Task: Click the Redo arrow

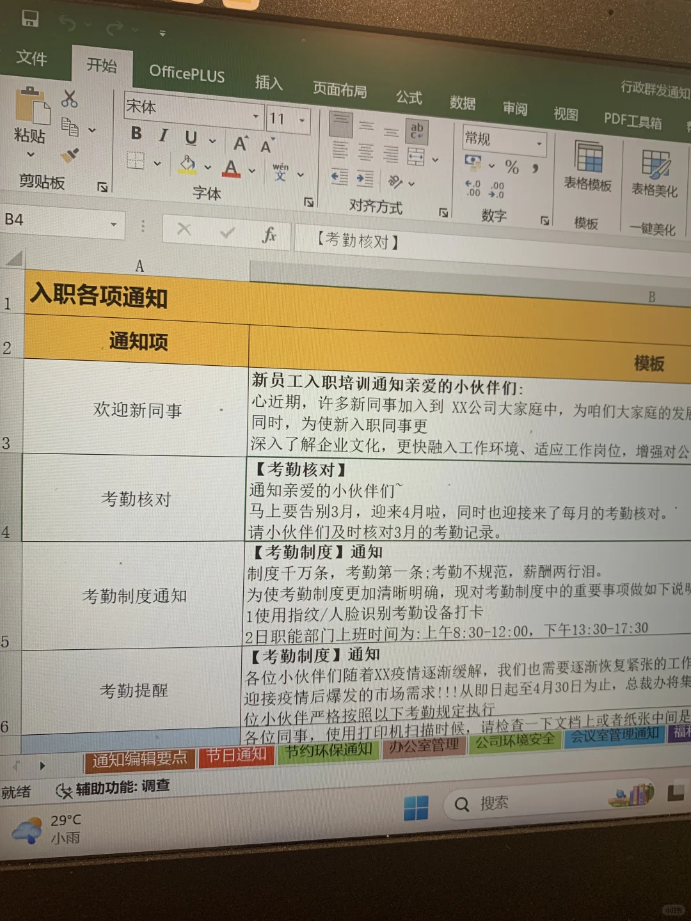Action: tap(115, 28)
